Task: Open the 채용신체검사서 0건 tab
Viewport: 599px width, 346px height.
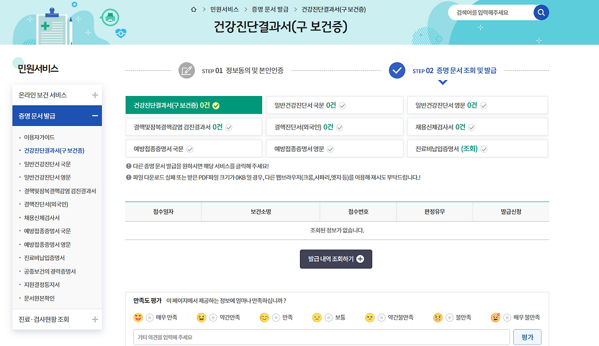Action: tap(477, 127)
